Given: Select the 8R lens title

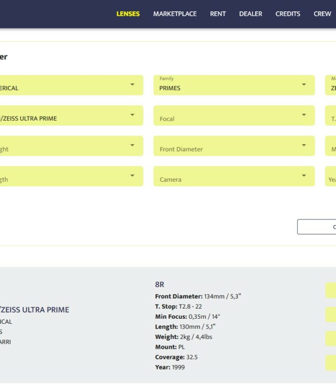Looking at the screenshot, I should (x=160, y=285).
